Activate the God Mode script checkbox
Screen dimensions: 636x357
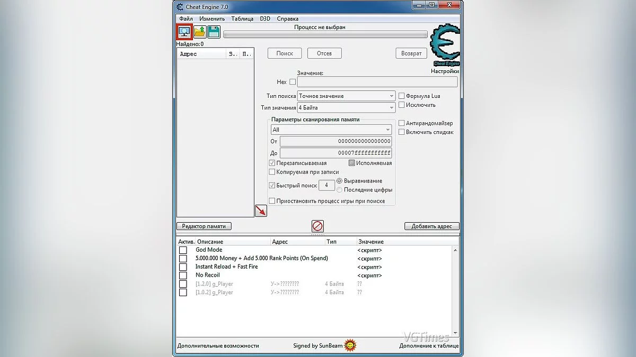[x=183, y=250]
